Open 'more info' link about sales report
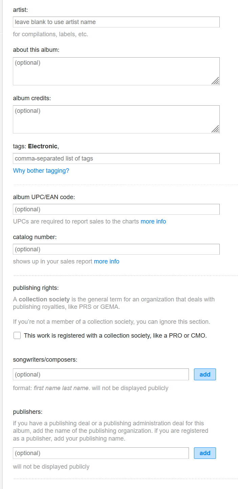The width and height of the screenshot is (238, 489). 107,261
